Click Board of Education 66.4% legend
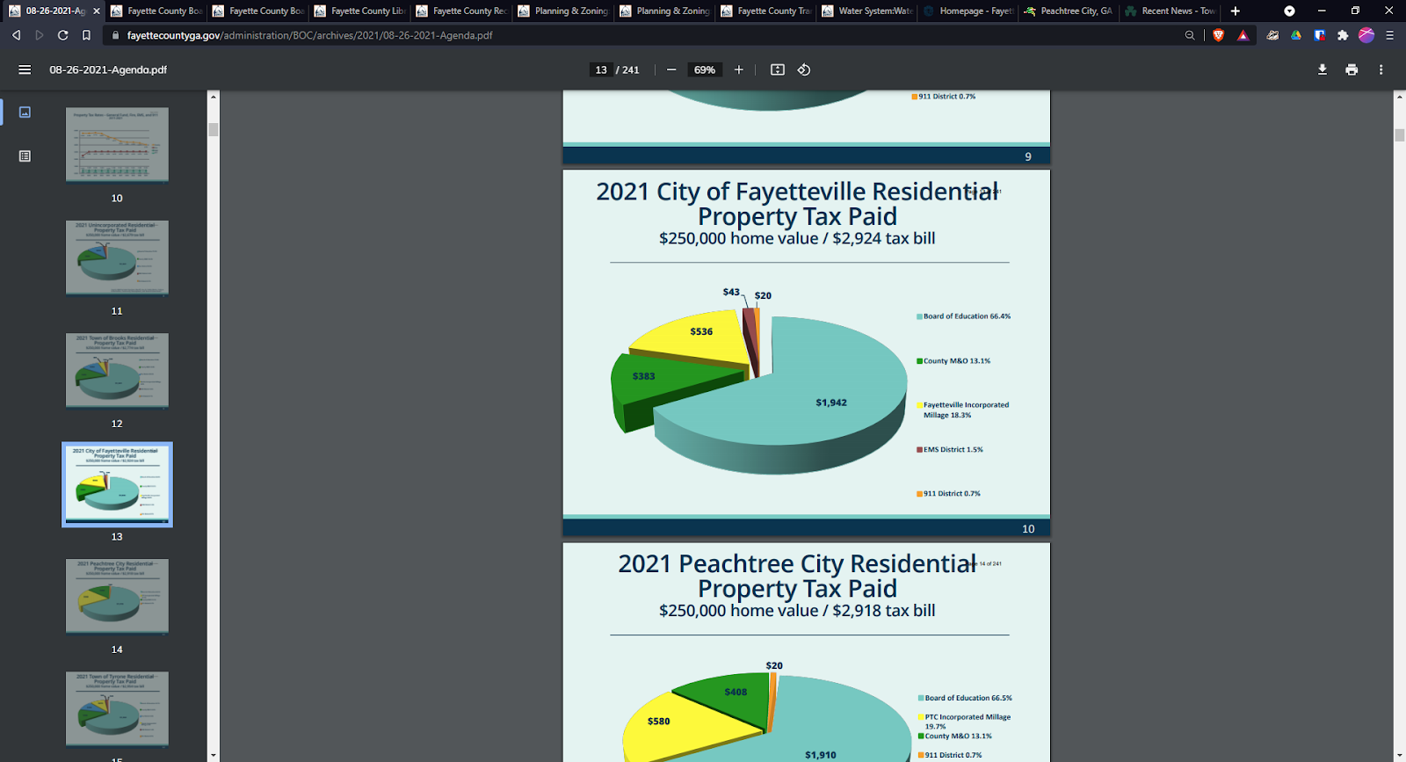Viewport: 1406px width, 762px height. coord(964,316)
